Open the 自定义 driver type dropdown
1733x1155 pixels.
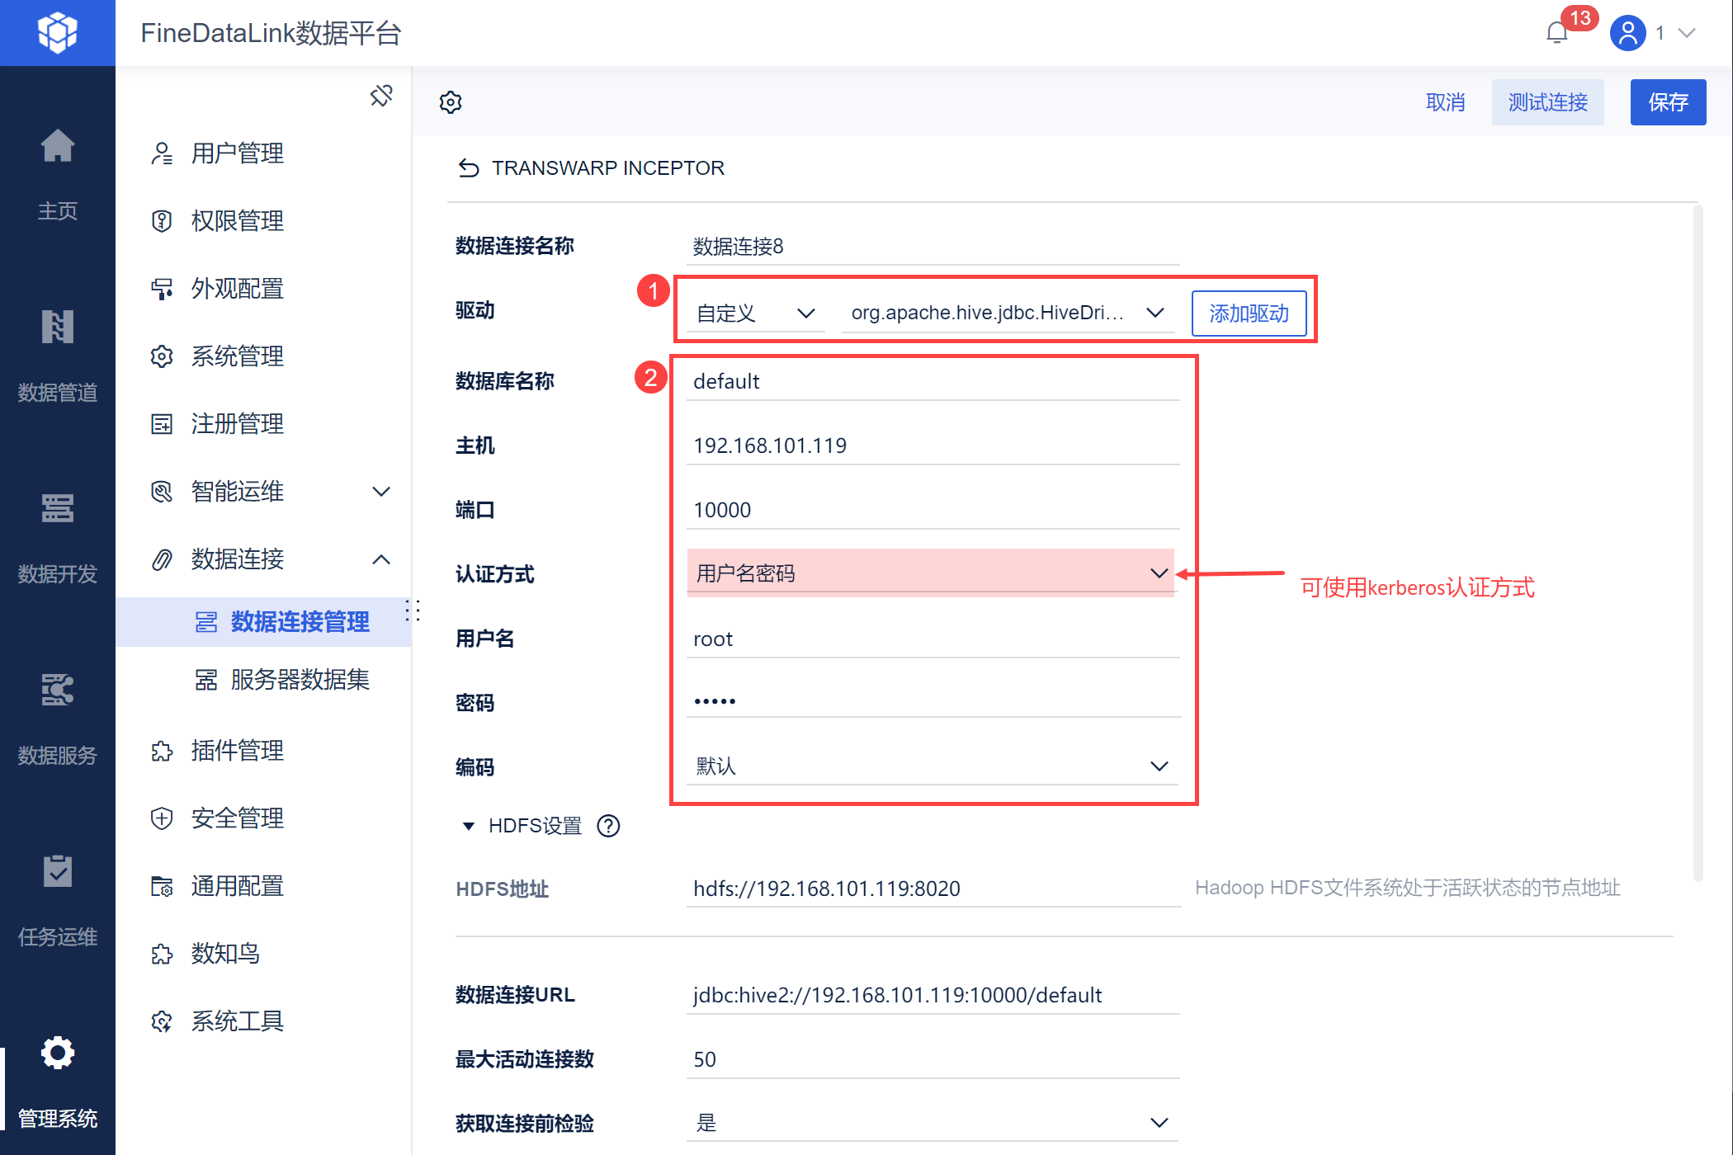coord(755,313)
